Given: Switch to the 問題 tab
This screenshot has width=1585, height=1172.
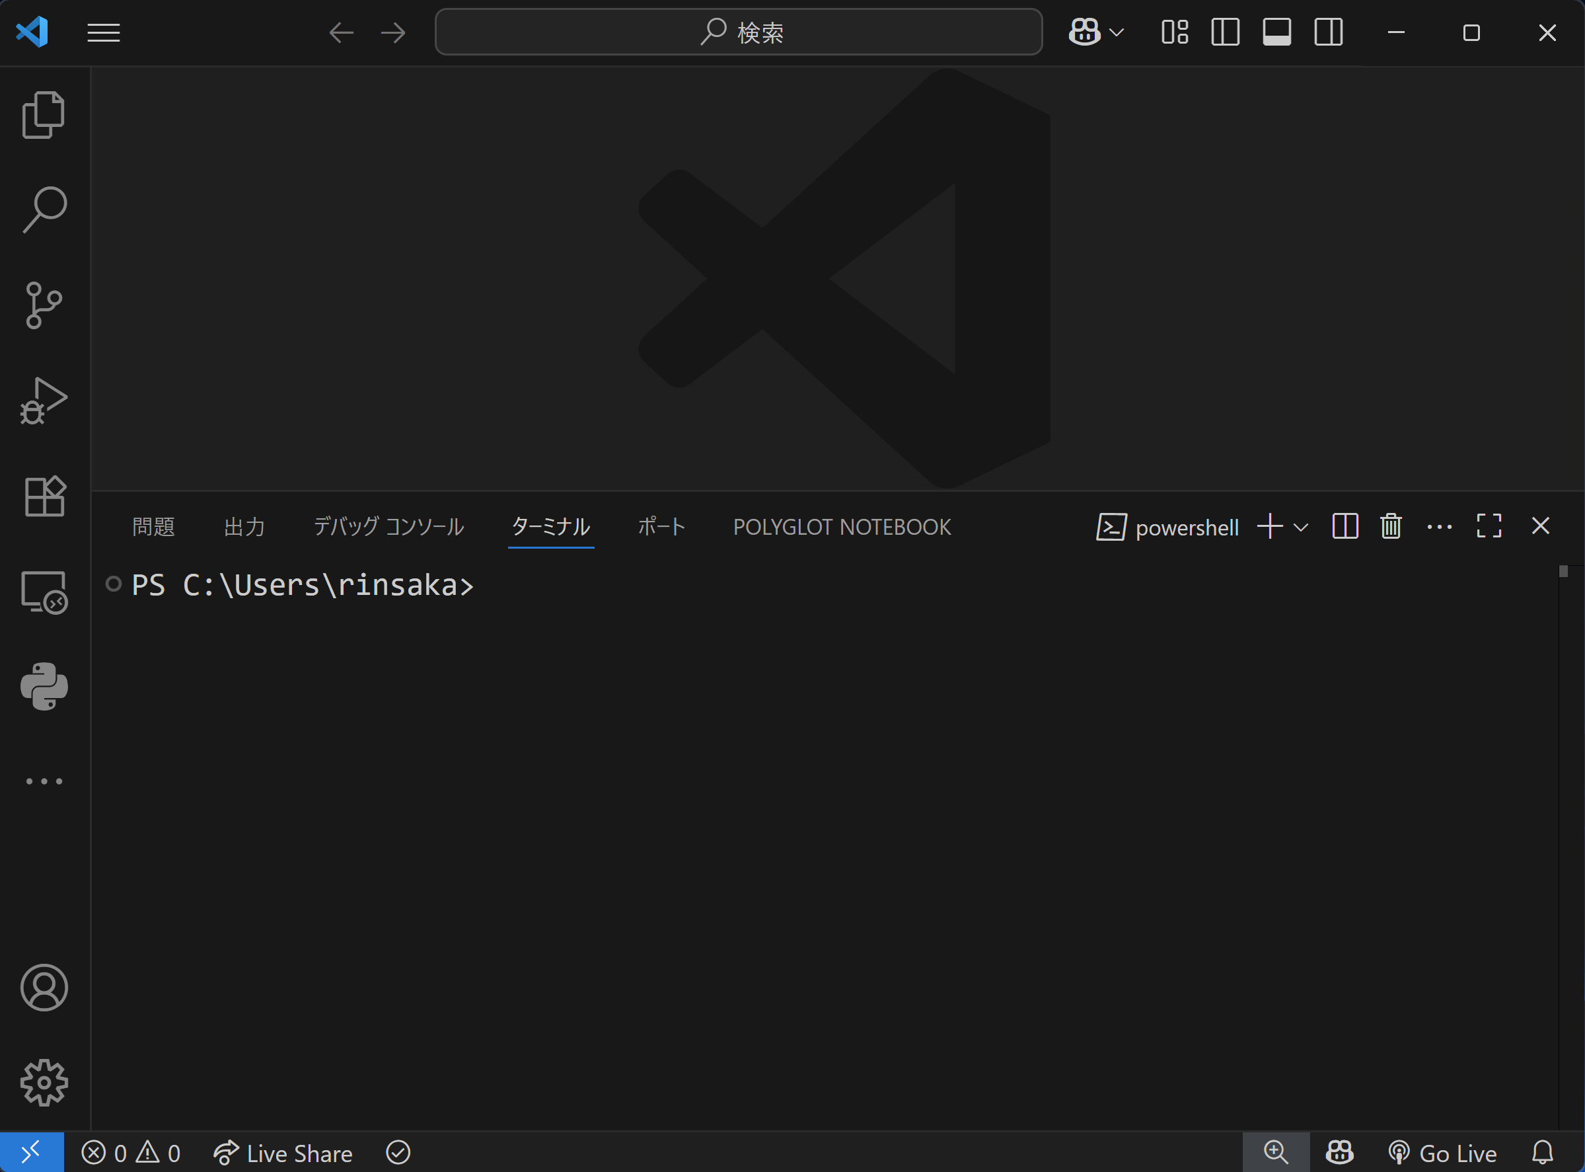Looking at the screenshot, I should point(153,526).
